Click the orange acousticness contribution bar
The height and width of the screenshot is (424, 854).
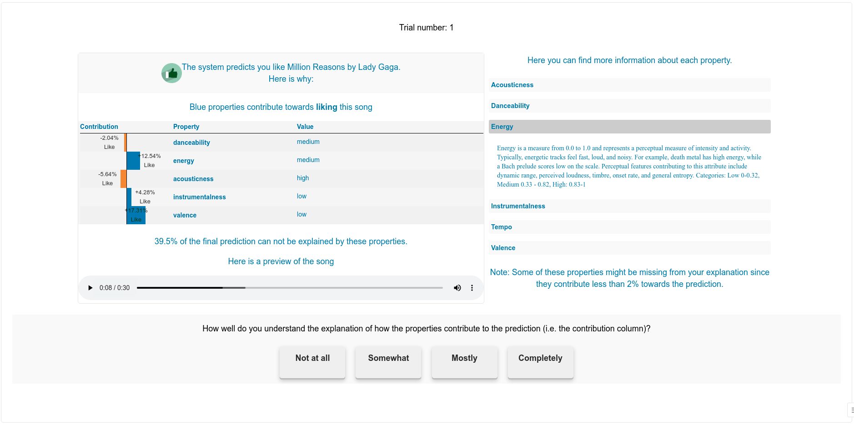click(123, 178)
